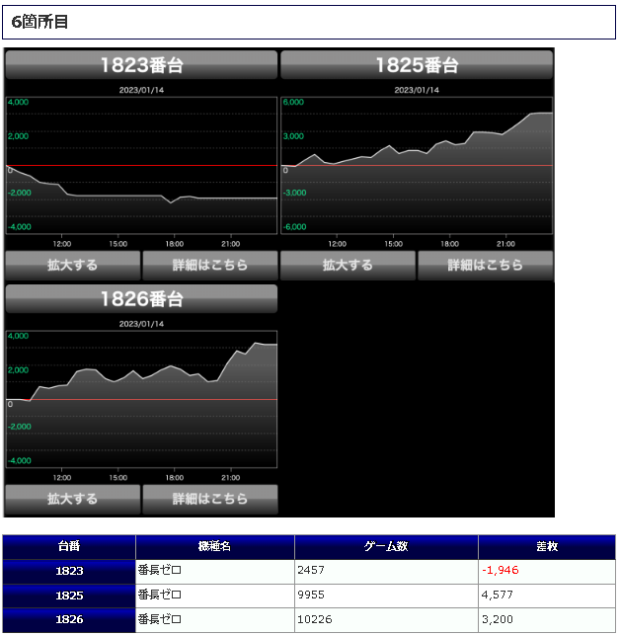Click the 1826番台 graph chart
620x636 pixels.
point(141,399)
